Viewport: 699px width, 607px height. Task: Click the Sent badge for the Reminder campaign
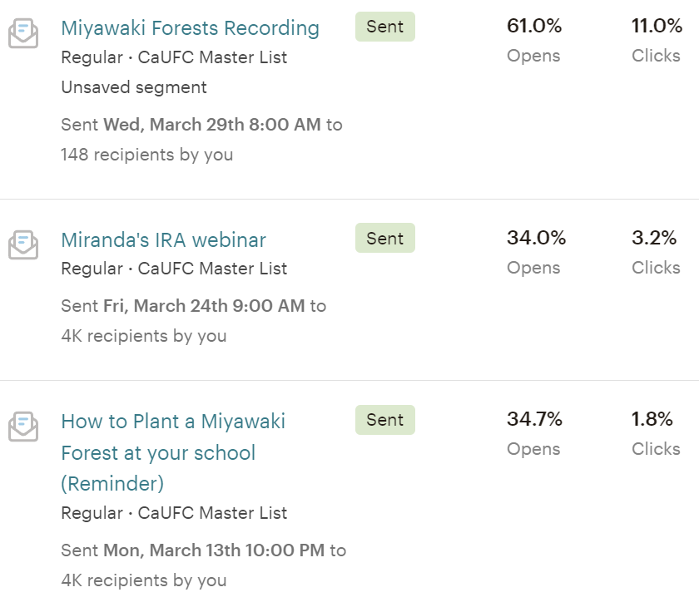(x=385, y=420)
